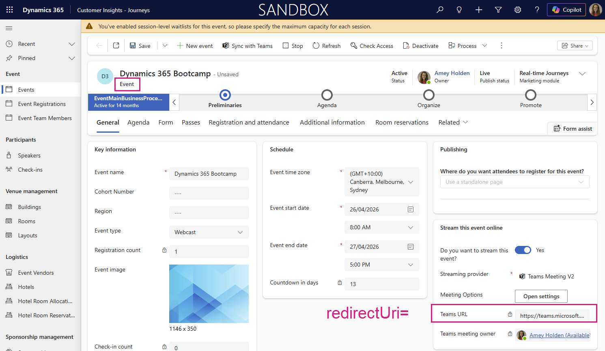
Task: Collapse process flow with left chevron
Action: click(x=174, y=102)
